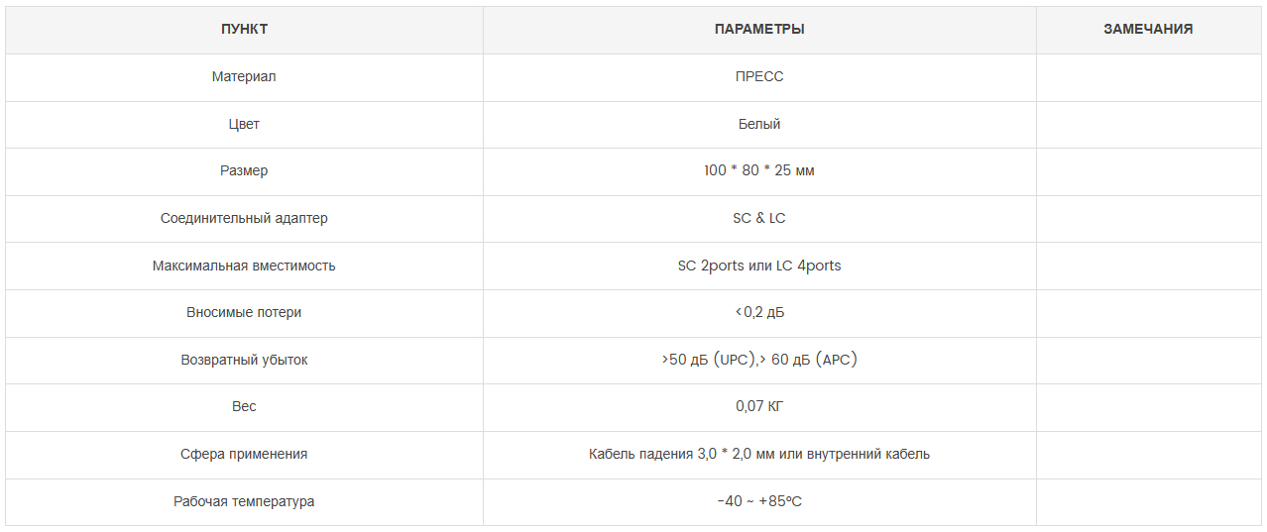Click the 100 * 80 * 25 мм value
The image size is (1267, 532).
click(759, 170)
